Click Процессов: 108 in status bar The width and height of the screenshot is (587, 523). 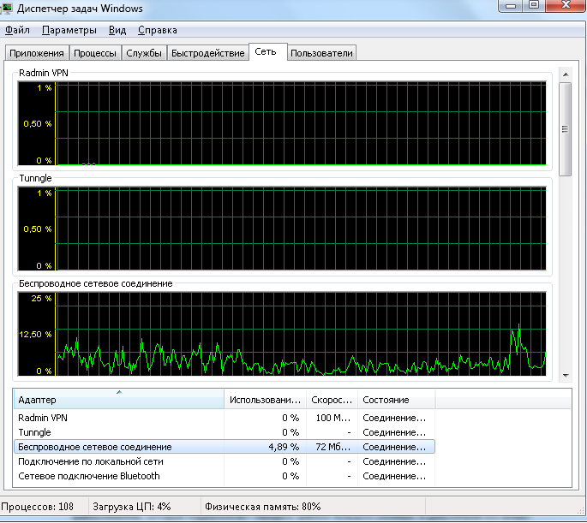37,507
